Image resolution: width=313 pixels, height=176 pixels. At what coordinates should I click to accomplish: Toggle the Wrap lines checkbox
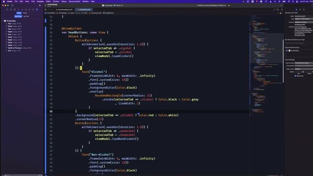click(x=295, y=76)
